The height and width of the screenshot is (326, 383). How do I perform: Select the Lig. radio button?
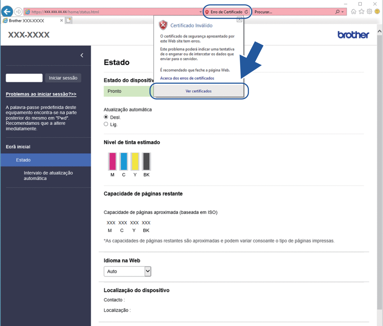click(106, 124)
